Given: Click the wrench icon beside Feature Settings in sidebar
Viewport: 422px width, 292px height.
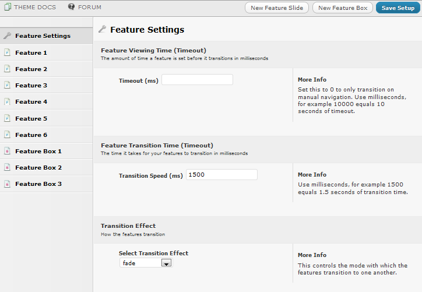Looking at the screenshot, I should pyautogui.click(x=7, y=36).
